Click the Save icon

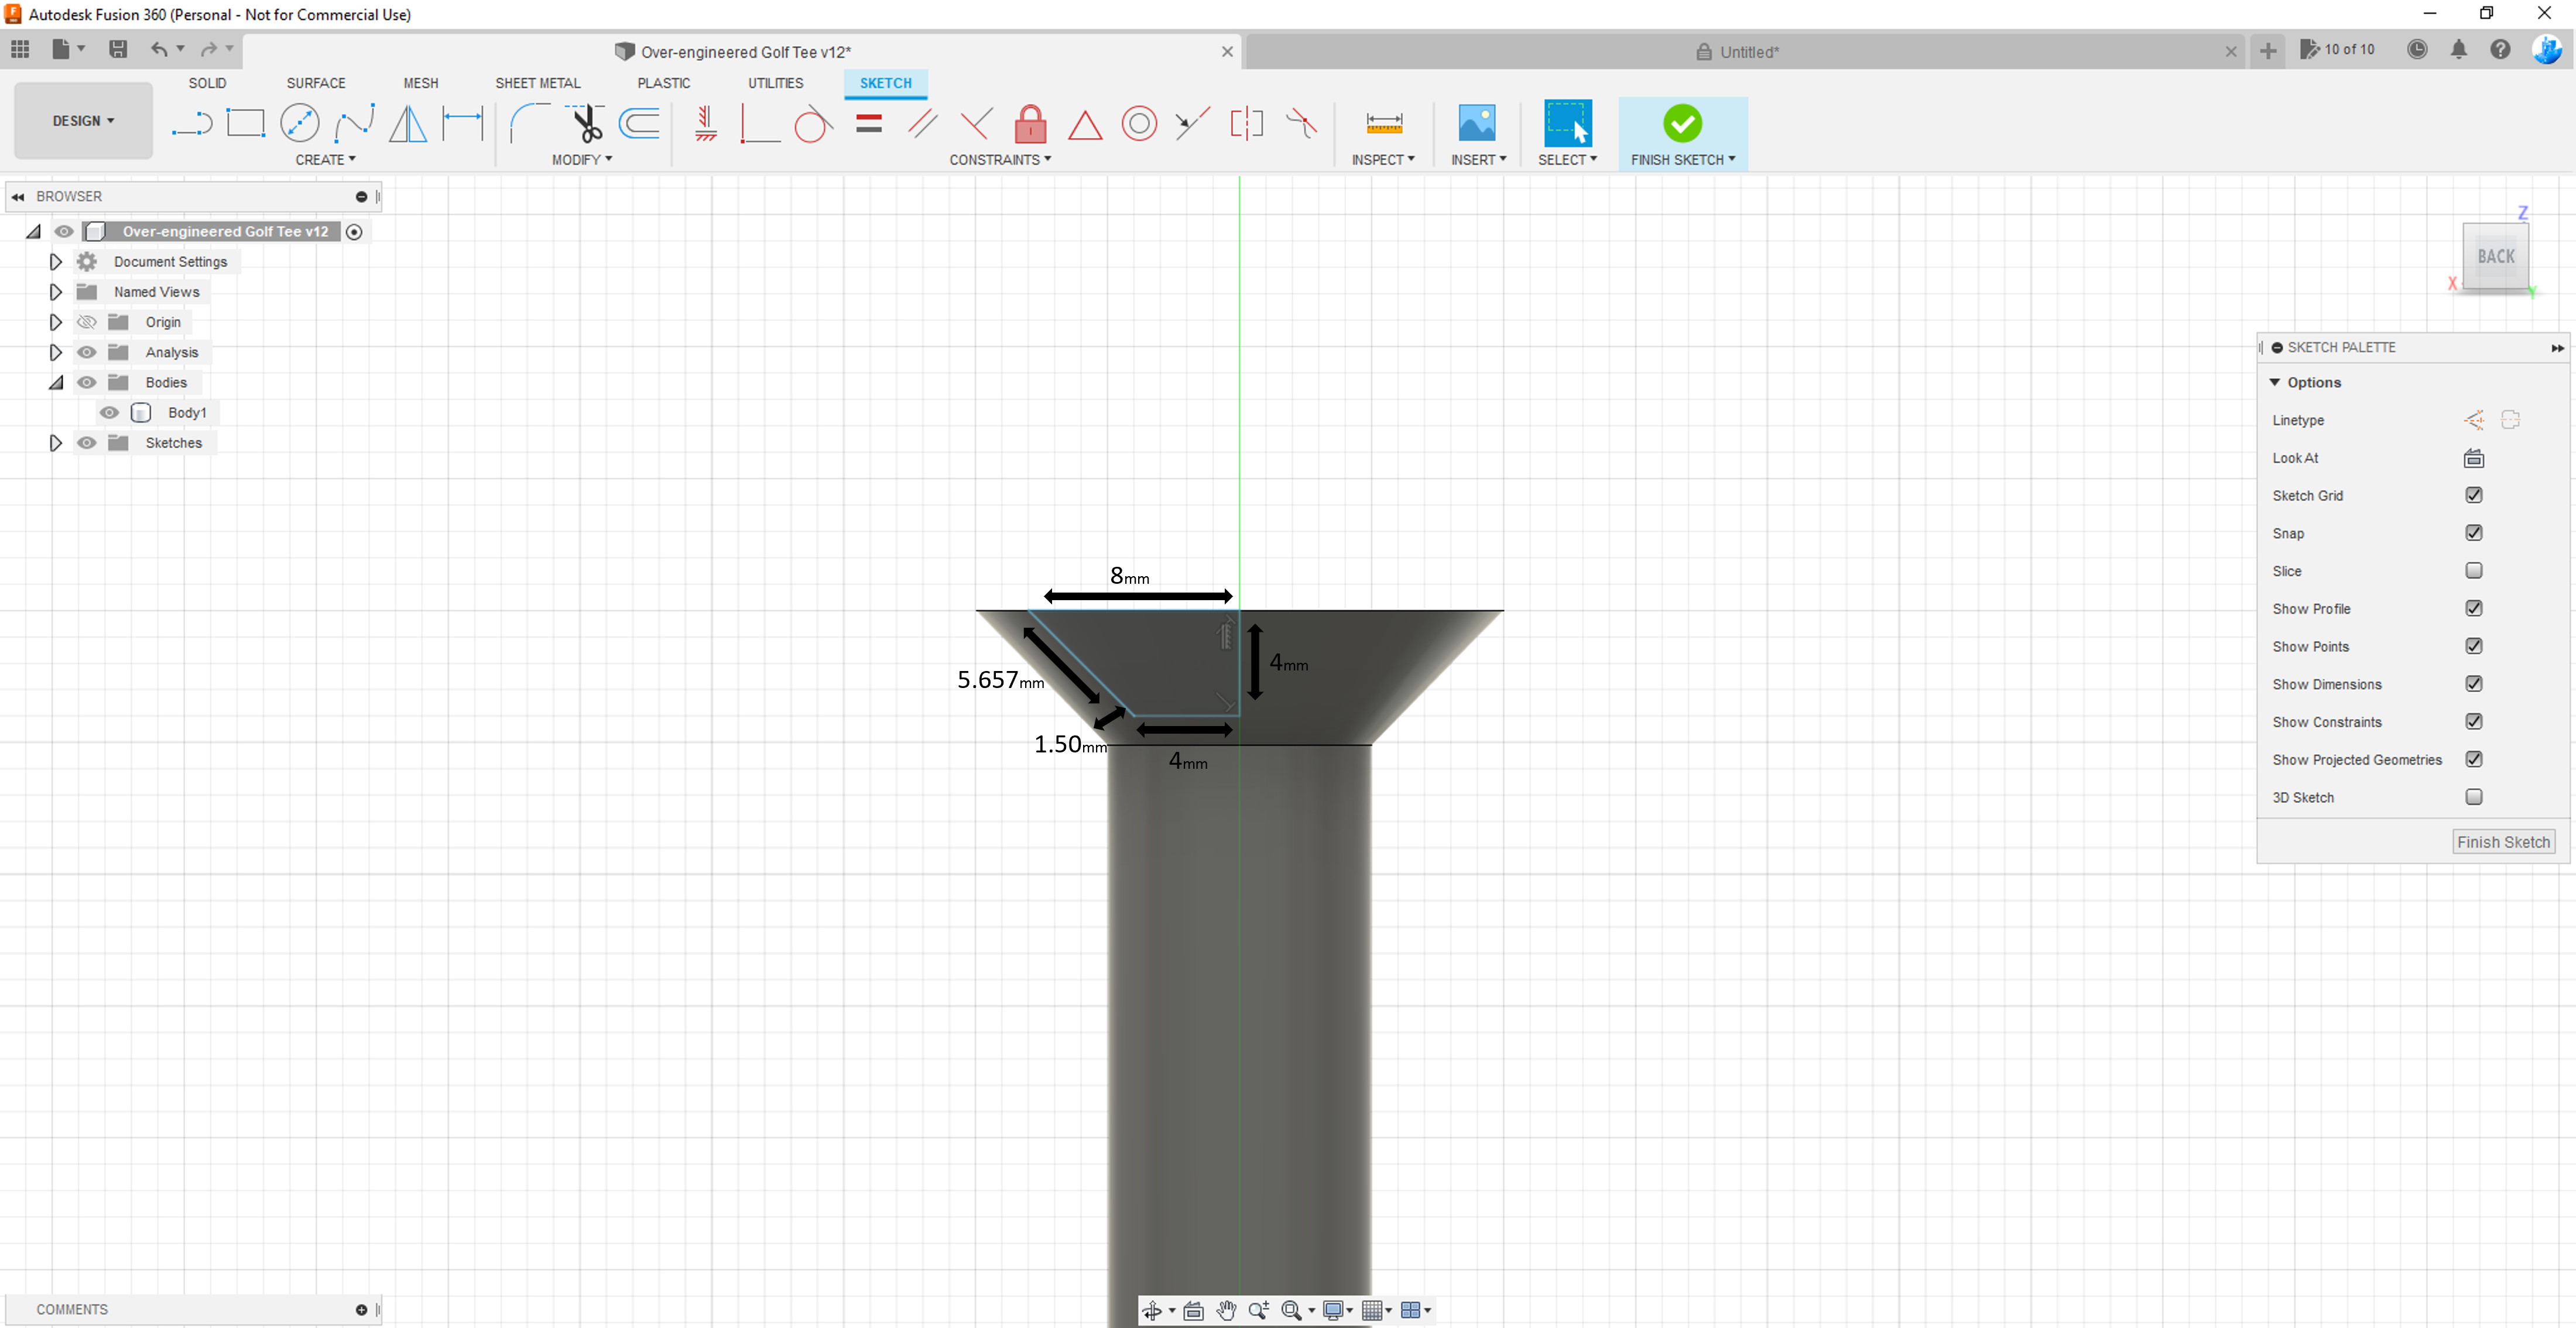click(117, 49)
